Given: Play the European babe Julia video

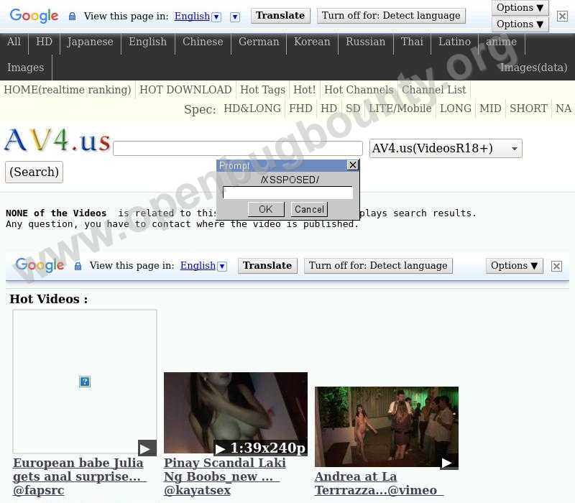Looking at the screenshot, I should [x=147, y=448].
